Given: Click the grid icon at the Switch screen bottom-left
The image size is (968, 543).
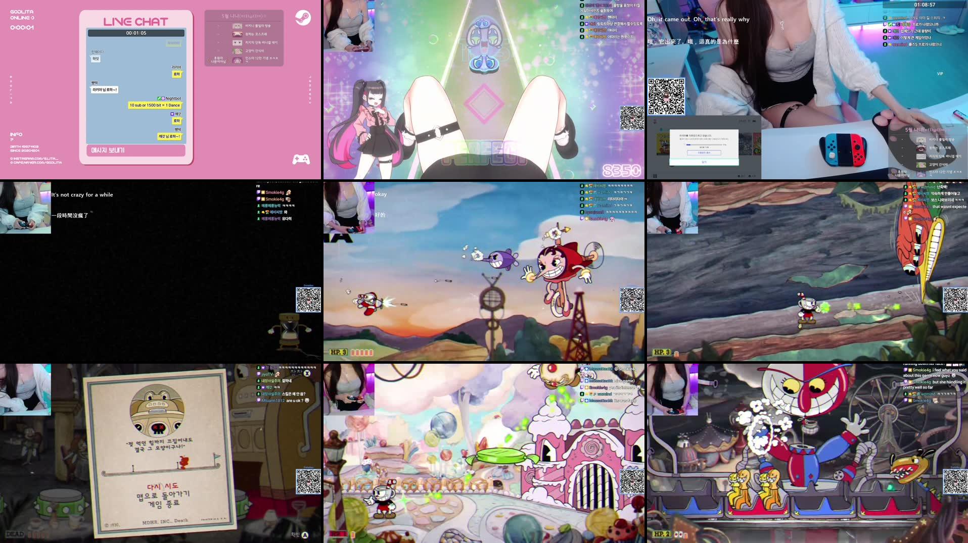Looking at the screenshot, I should (655, 176).
